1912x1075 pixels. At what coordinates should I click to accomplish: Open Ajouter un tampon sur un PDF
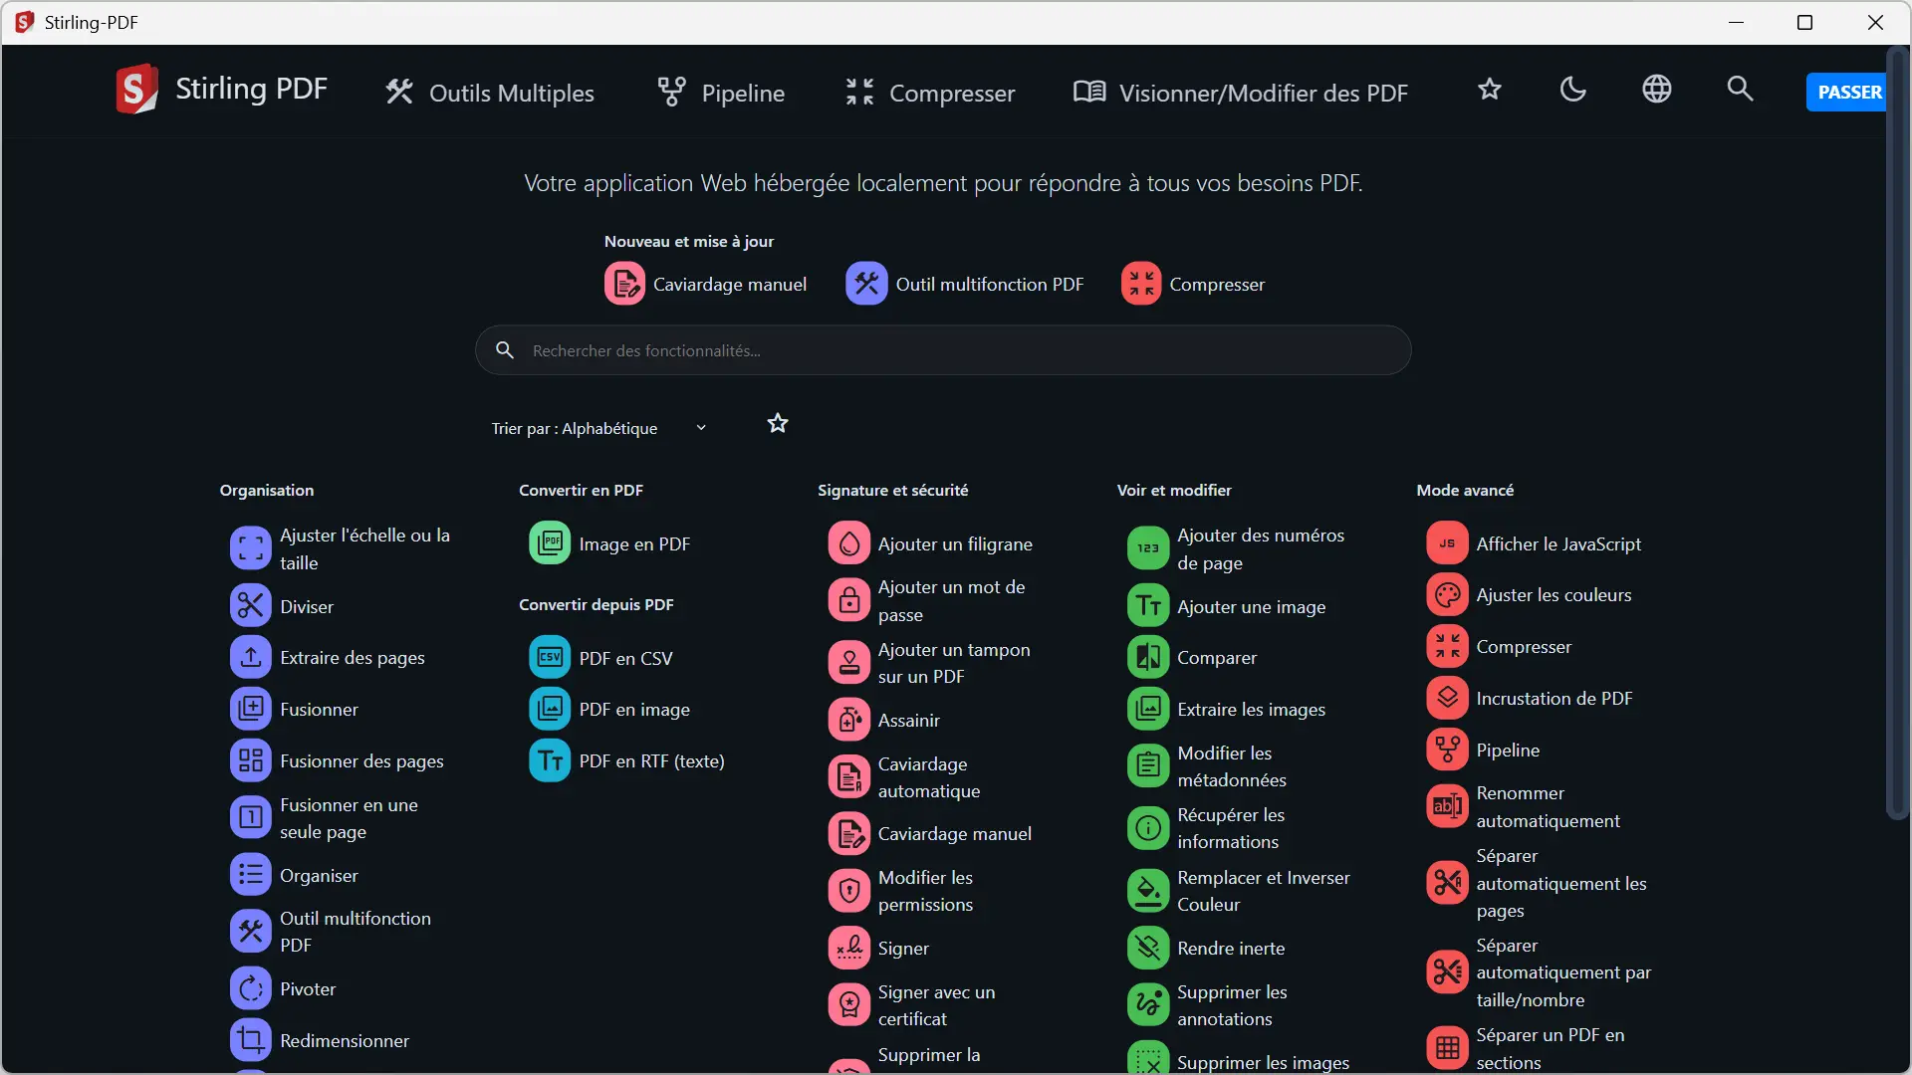point(931,663)
